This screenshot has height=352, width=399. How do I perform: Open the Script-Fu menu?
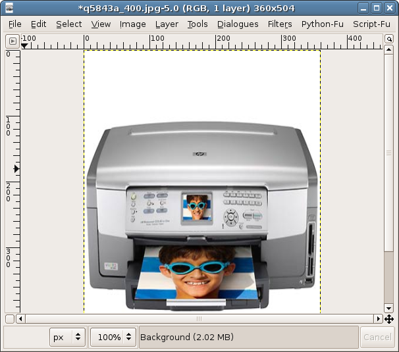pos(371,24)
